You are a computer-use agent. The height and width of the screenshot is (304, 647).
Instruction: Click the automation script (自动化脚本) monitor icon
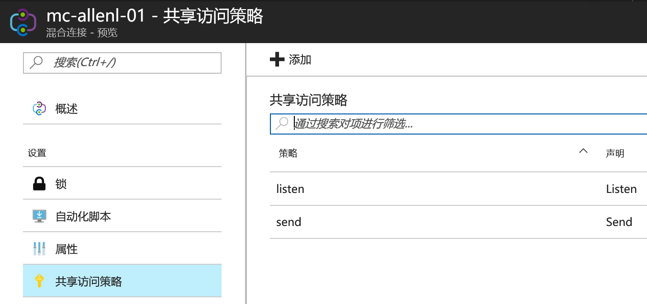point(39,216)
